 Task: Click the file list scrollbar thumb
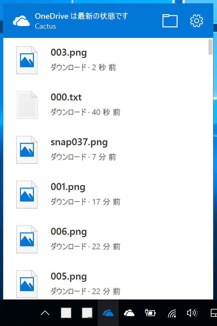tap(210, 47)
